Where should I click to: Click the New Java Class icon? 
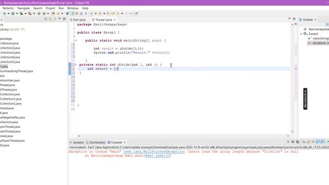tap(44, 14)
